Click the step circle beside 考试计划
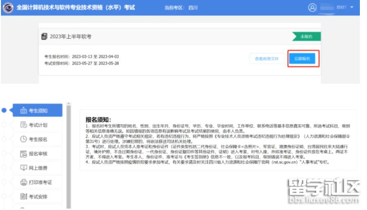The width and height of the screenshot is (367, 210). [x=4, y=125]
